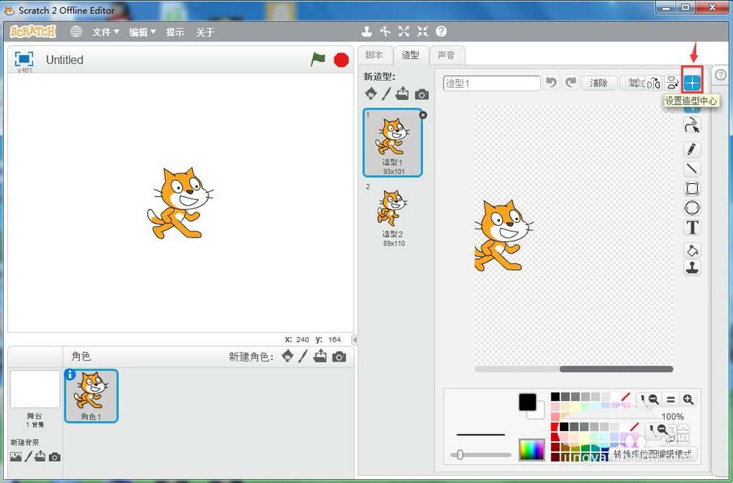Select the reshape tool

692,126
